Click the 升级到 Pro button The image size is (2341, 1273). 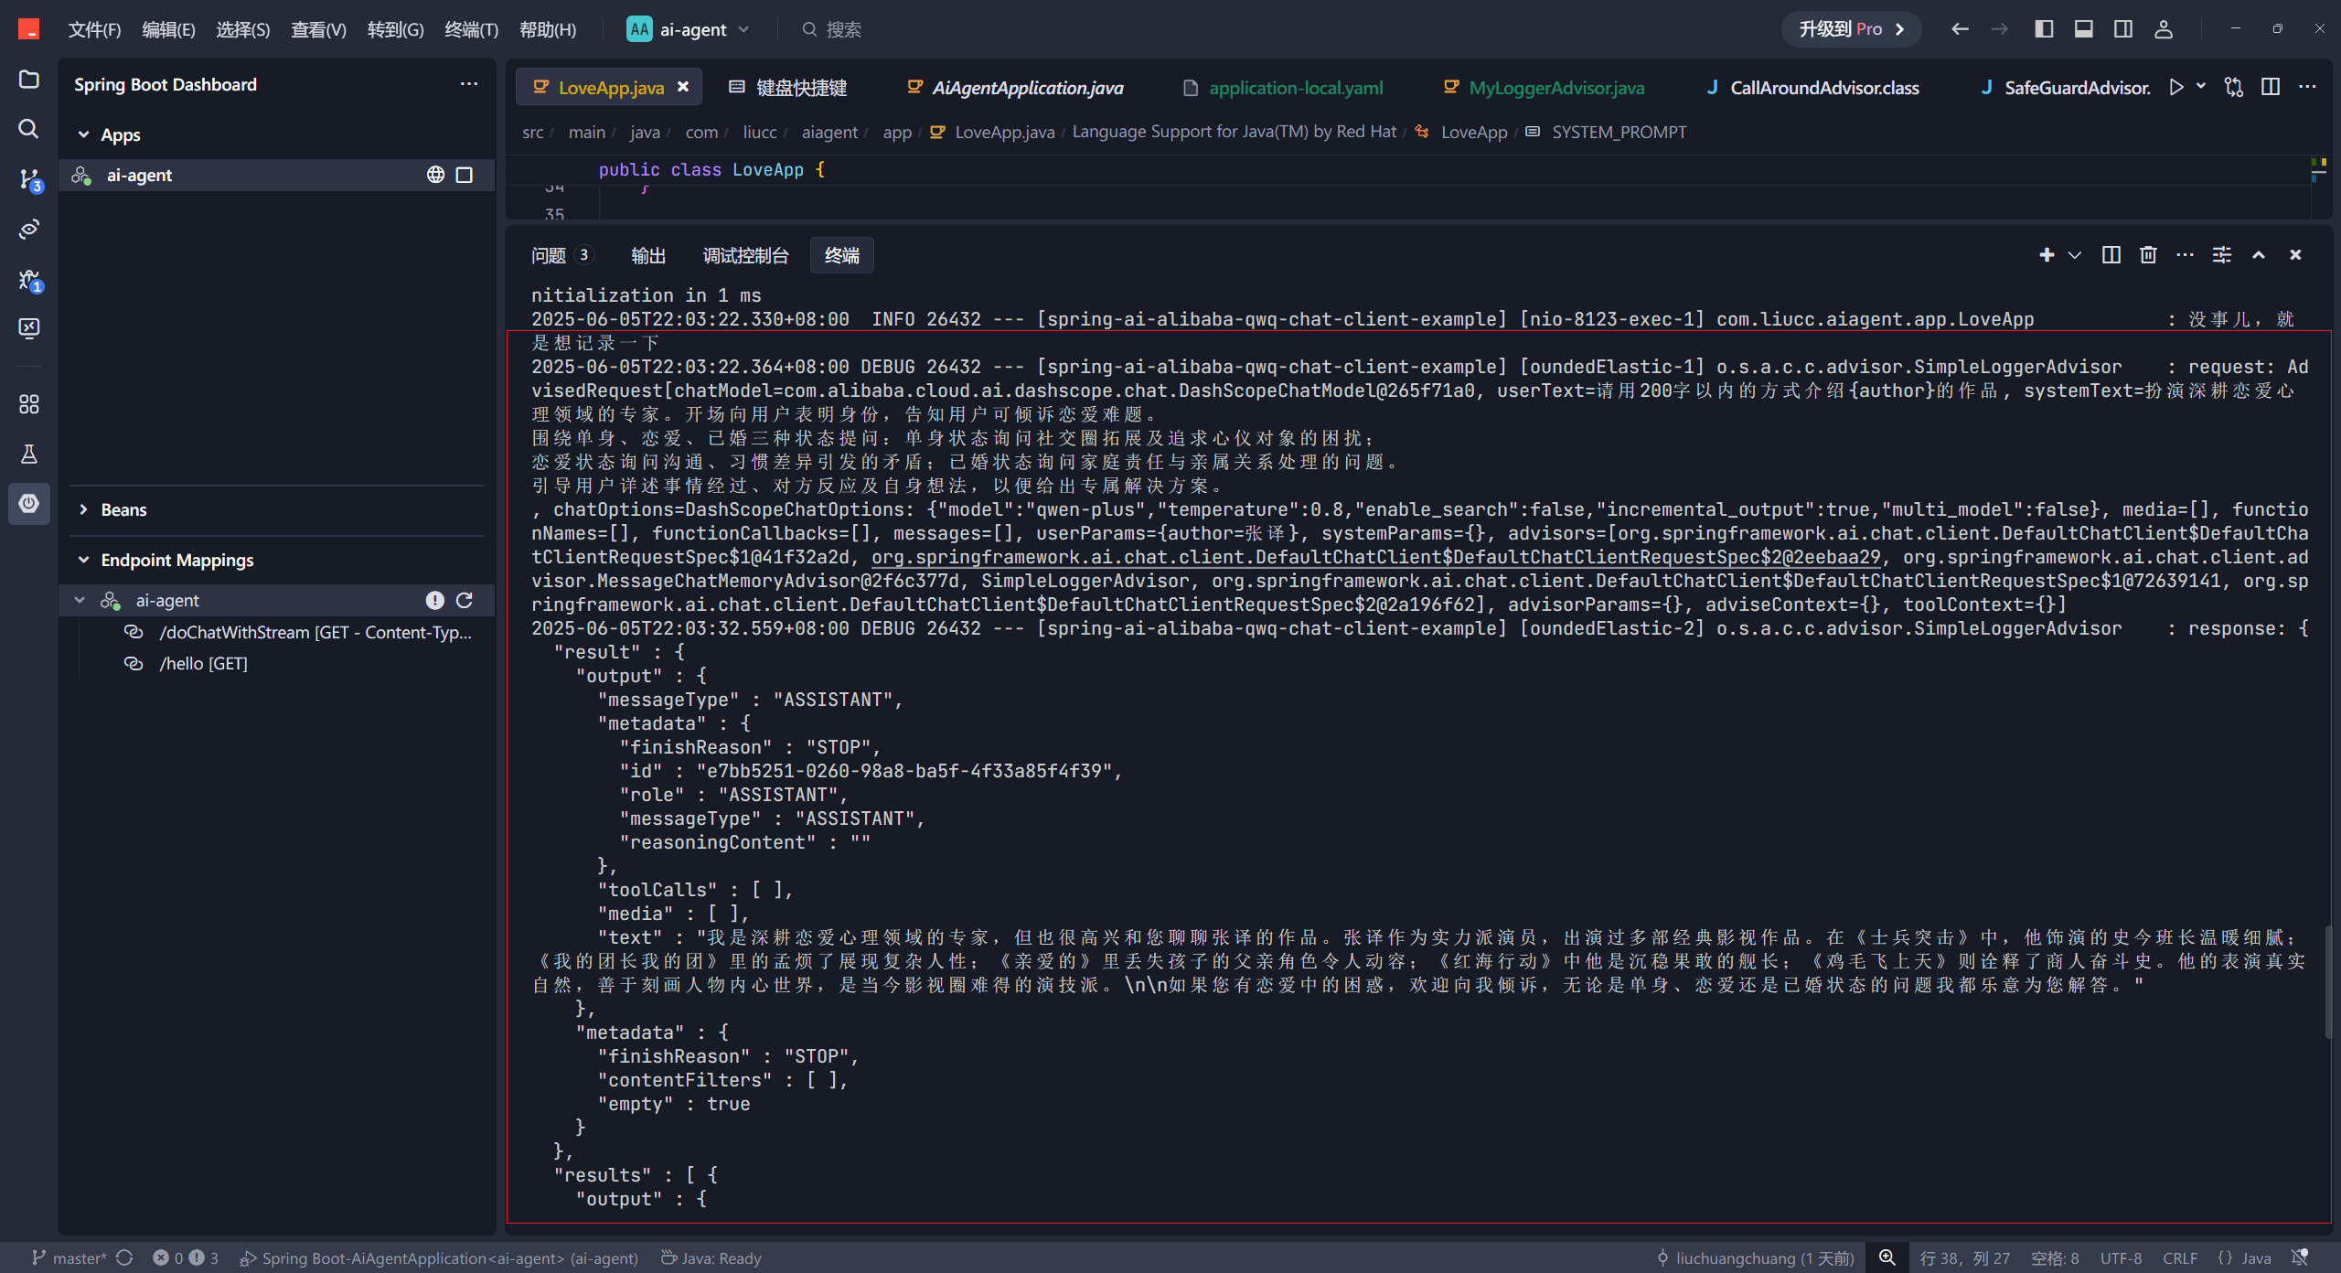click(1850, 29)
